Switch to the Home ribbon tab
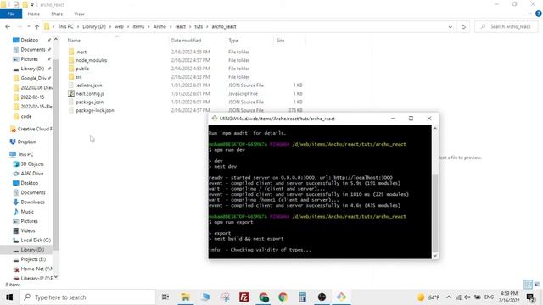Image resolution: width=543 pixels, height=305 pixels. (x=34, y=14)
